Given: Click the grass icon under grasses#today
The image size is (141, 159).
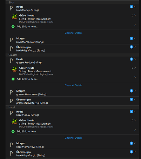Looking at the screenshot, I should 14,69.
